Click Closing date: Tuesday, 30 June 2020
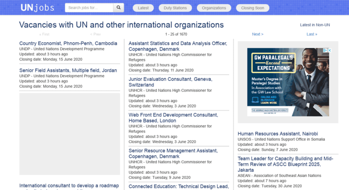This screenshot has width=349, height=190. pyautogui.click(x=269, y=186)
